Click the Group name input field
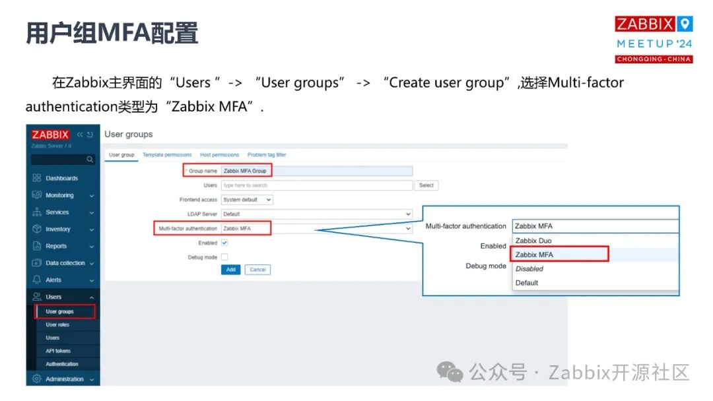713x401 pixels. (316, 171)
